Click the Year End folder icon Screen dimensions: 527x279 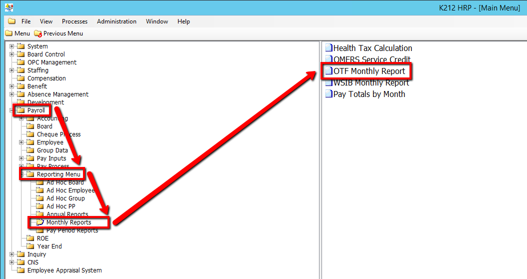(30, 246)
